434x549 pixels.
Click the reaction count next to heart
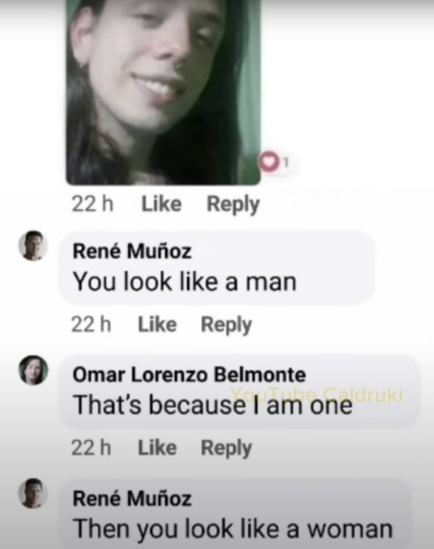point(286,162)
